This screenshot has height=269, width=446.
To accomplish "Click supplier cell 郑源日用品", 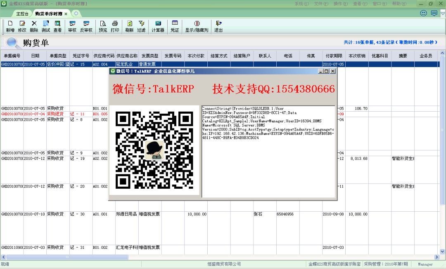I will coord(127,214).
